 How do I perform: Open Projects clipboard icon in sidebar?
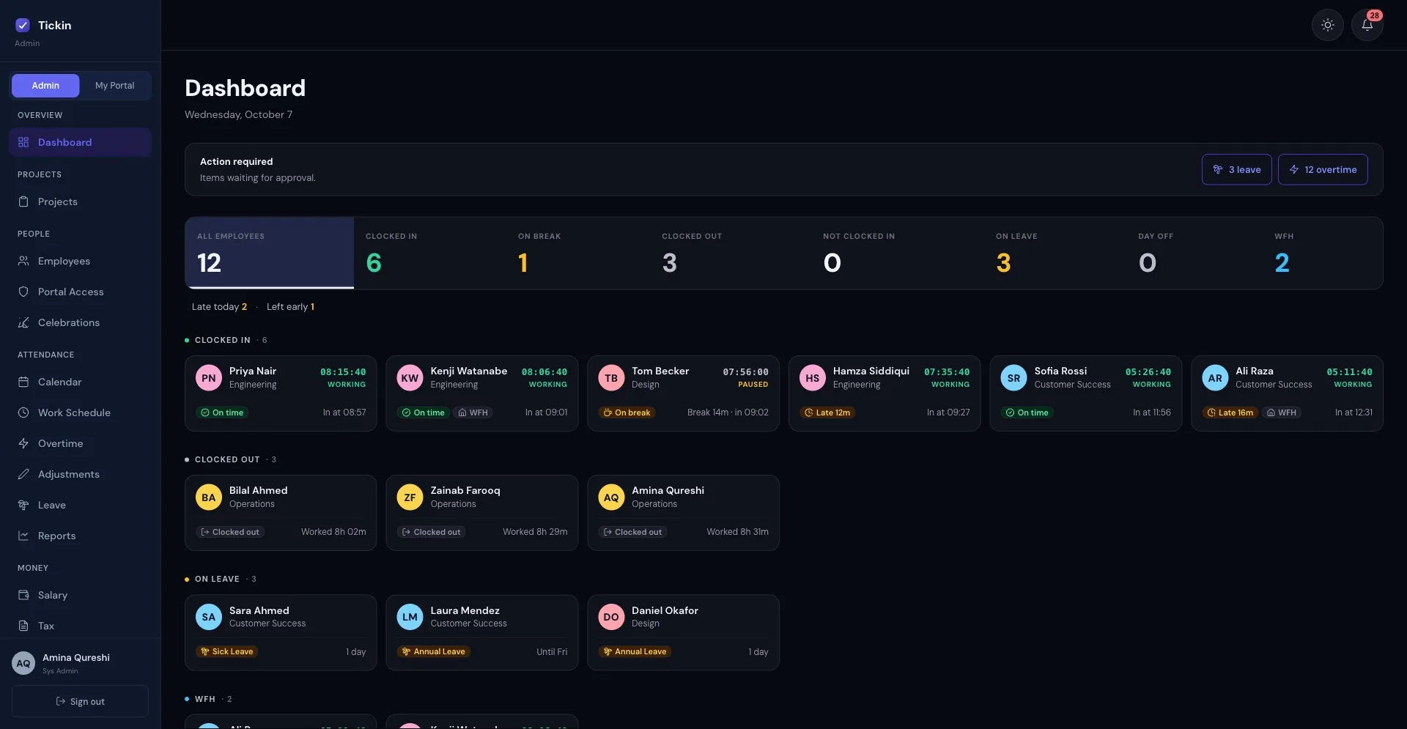pos(23,201)
